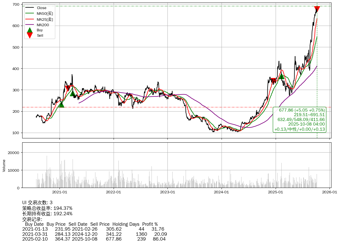Click the MA25[卖] legend entry
The width and height of the screenshot is (340, 244).
45,19
